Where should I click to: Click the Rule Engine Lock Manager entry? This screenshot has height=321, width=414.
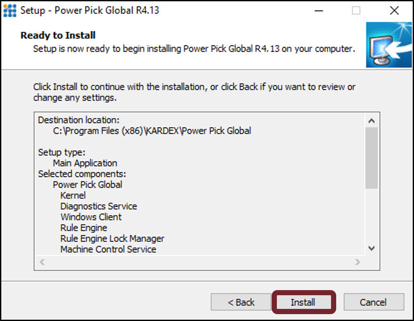112,238
